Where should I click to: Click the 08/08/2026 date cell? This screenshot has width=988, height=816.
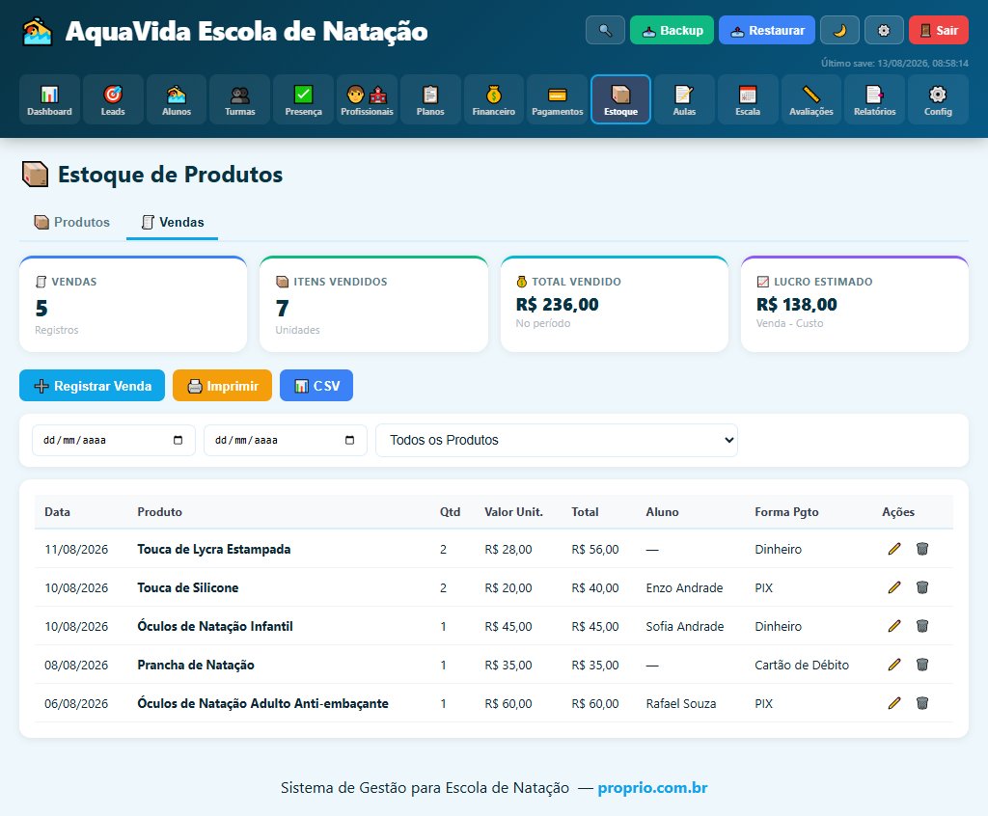(76, 666)
